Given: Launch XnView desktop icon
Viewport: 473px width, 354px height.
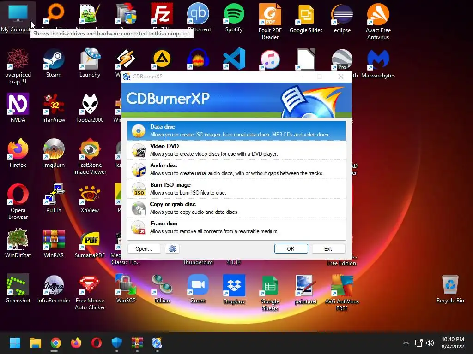Looking at the screenshot, I should click(x=90, y=198).
